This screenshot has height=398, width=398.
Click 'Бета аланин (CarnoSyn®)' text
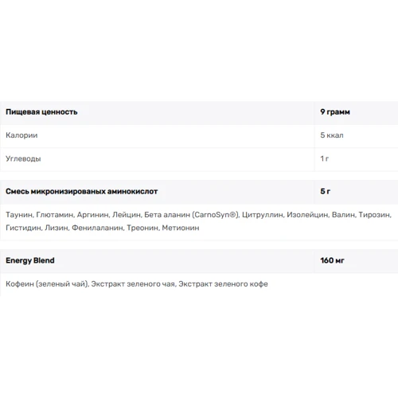[191, 215]
